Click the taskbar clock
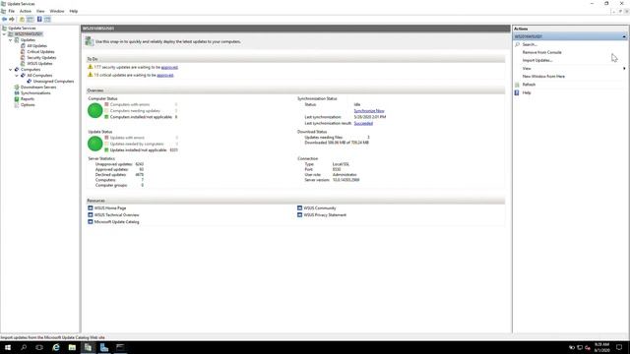The image size is (630, 354). point(601,347)
